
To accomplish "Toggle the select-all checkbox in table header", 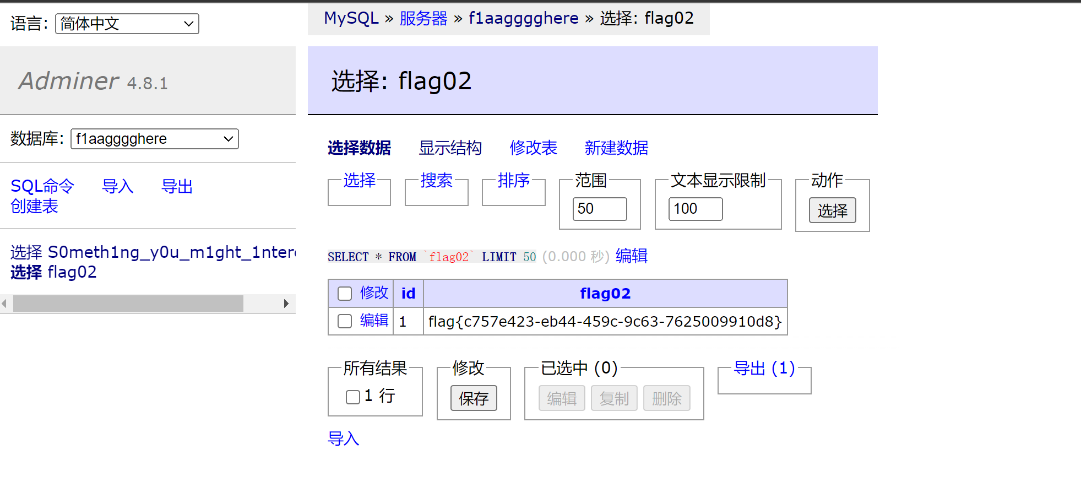I will click(x=345, y=294).
